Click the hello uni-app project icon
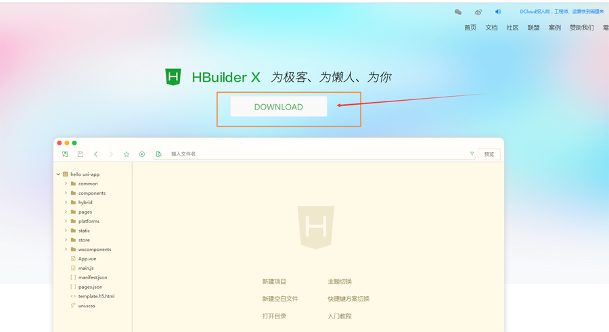 [65, 174]
